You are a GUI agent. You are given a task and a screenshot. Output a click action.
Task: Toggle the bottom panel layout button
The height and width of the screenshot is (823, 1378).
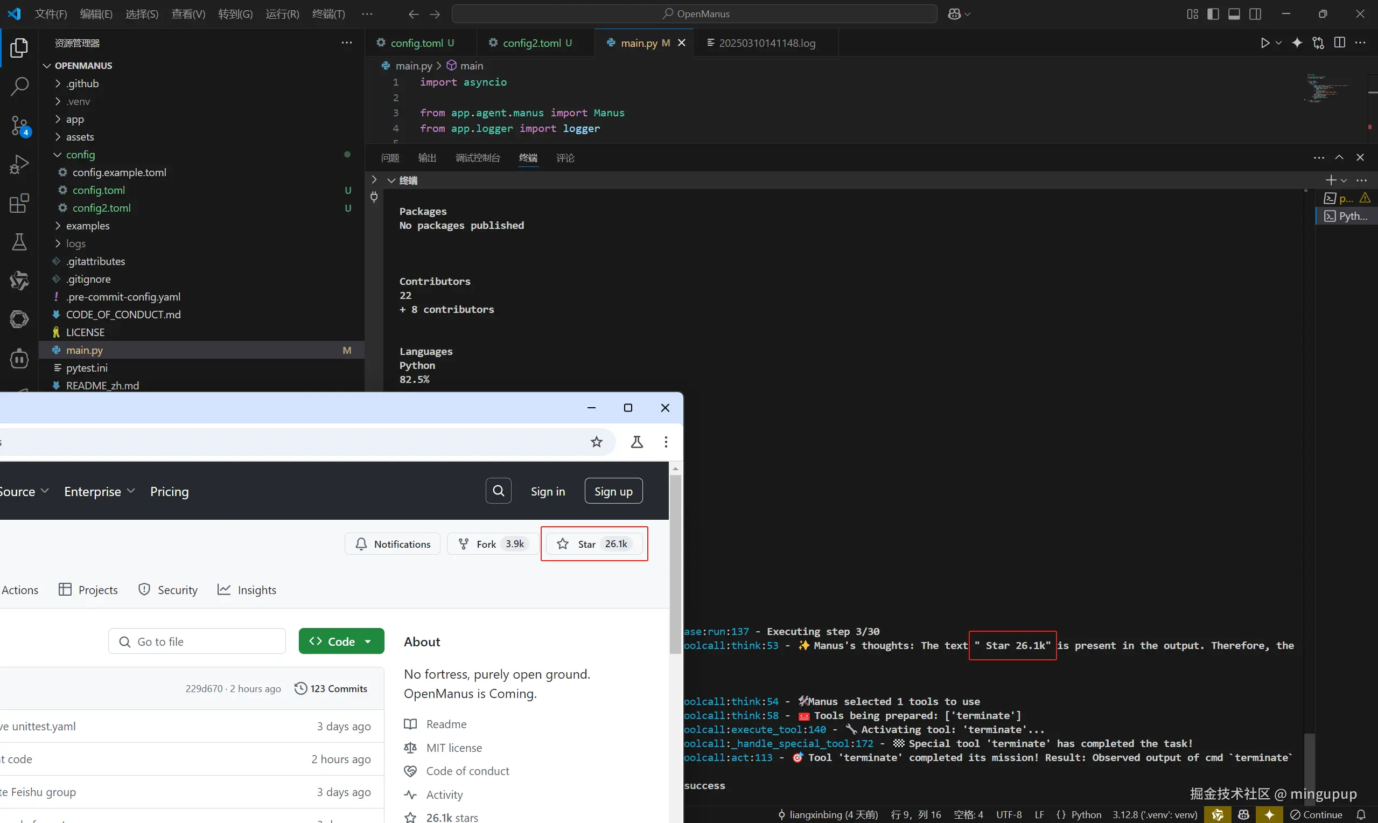[x=1234, y=14]
